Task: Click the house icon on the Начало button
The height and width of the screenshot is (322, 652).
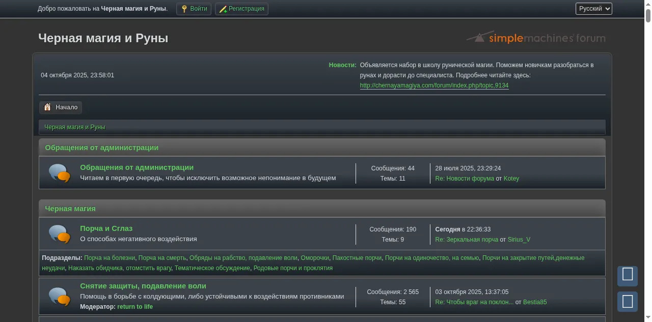Action: (x=47, y=107)
